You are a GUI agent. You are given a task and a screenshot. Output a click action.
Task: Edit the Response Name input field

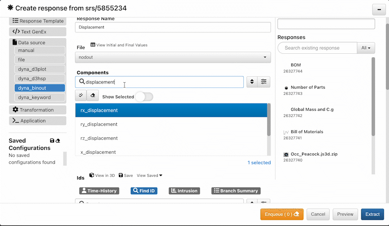click(173, 27)
